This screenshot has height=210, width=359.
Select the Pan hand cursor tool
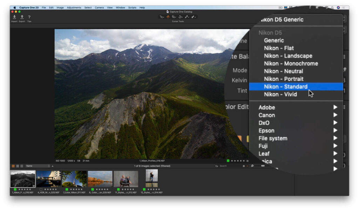coord(168,16)
